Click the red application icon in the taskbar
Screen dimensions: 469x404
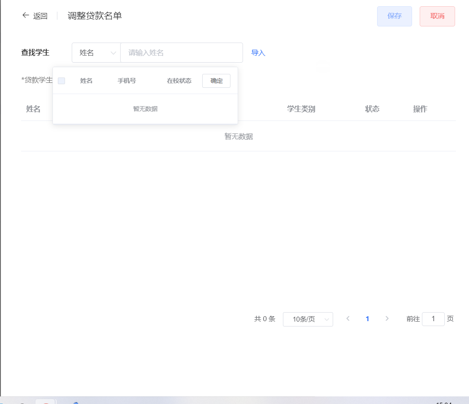point(45,402)
